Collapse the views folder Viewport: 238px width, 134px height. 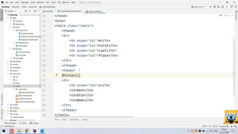point(11,86)
